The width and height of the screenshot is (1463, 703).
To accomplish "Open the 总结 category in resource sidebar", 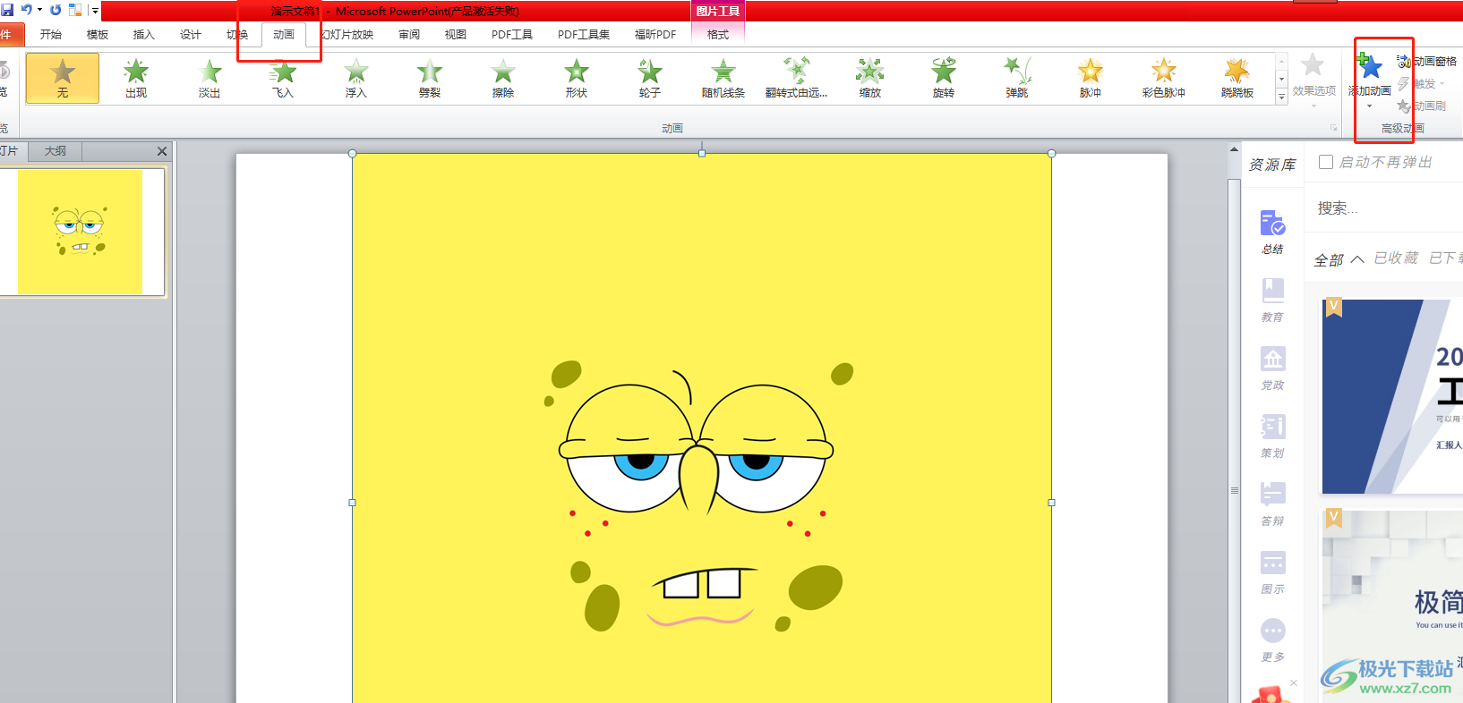I will (1272, 232).
